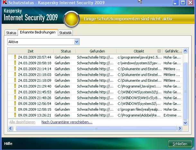Click warning icon of 24.03.2009 20:57:44 row

[x=15, y=57]
